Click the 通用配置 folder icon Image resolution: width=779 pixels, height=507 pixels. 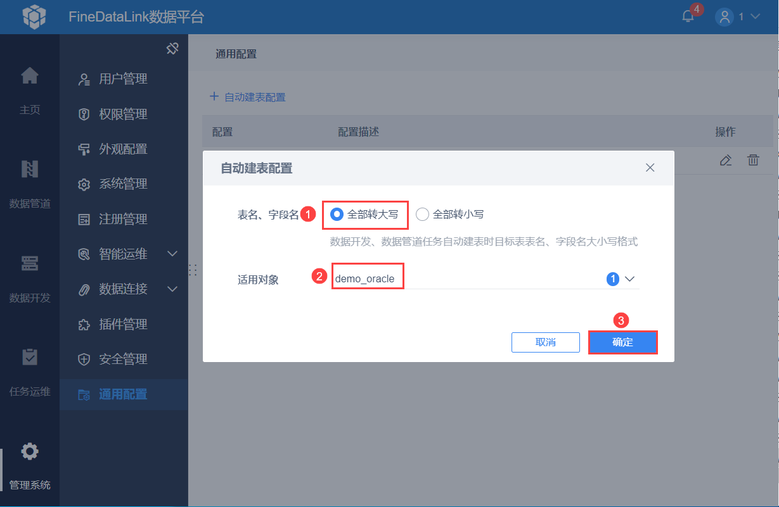click(x=84, y=395)
